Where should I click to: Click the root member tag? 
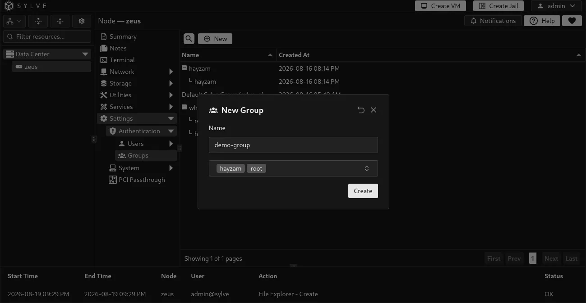256,168
